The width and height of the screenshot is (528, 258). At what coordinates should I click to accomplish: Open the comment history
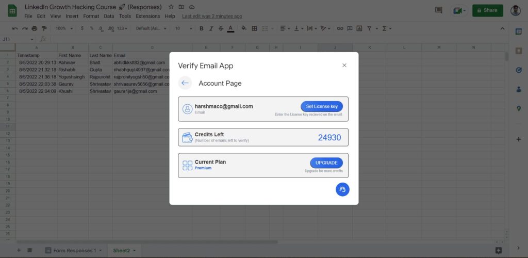tap(438, 10)
